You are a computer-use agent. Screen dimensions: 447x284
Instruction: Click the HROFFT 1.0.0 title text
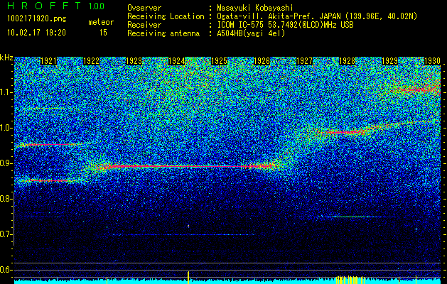coord(56,6)
